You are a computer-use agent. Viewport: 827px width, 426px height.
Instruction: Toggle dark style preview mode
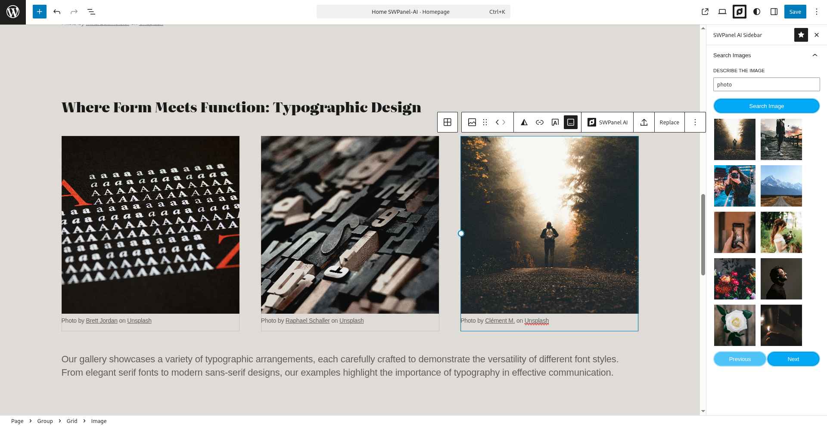point(756,12)
